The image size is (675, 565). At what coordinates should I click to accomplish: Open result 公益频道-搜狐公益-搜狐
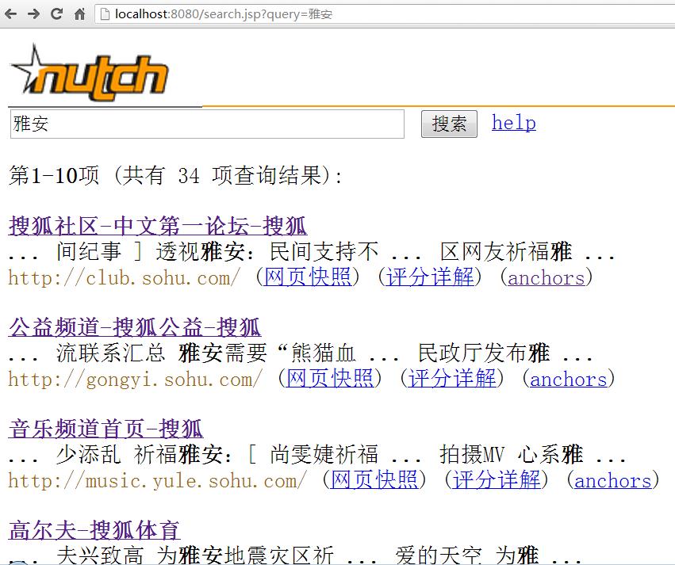(135, 326)
